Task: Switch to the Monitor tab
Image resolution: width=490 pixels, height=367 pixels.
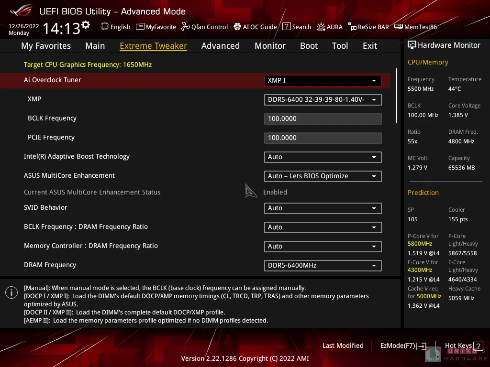Action: click(x=270, y=46)
